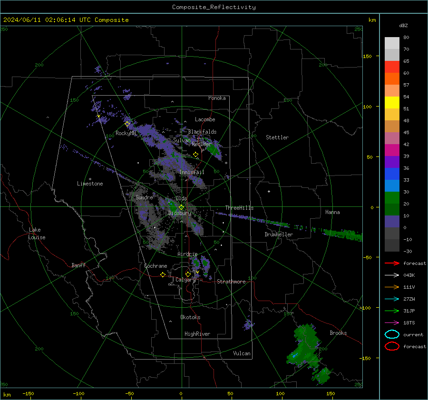Viewport: 428px width, 400px height.
Task: Click the Calgary city label
Action: (x=185, y=280)
